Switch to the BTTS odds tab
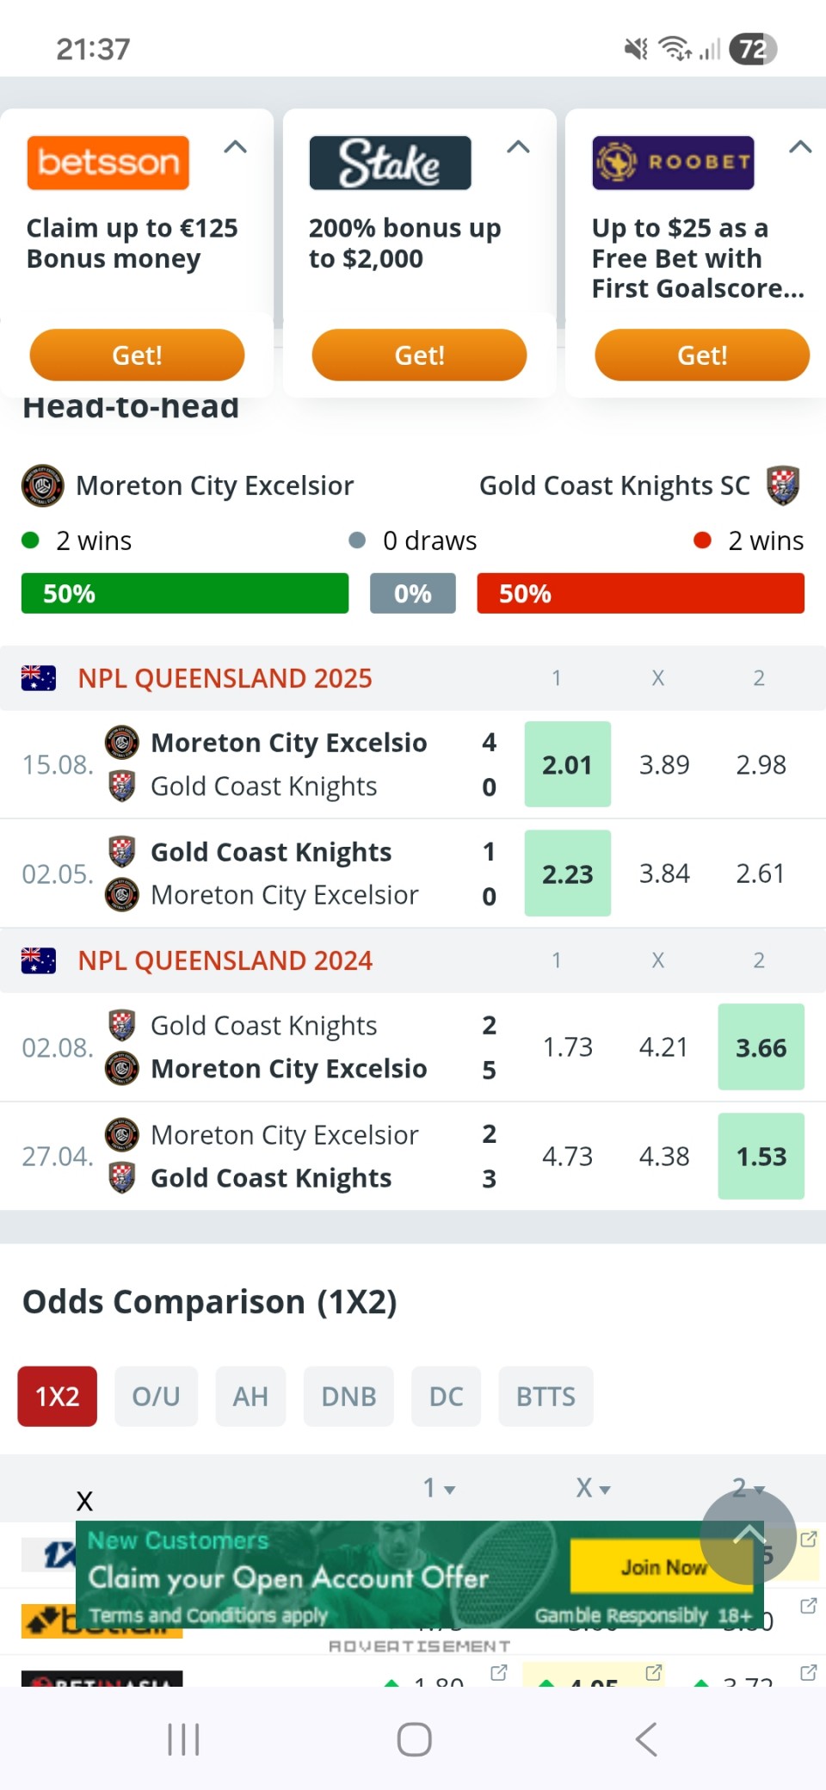This screenshot has height=1790, width=826. click(x=546, y=1396)
